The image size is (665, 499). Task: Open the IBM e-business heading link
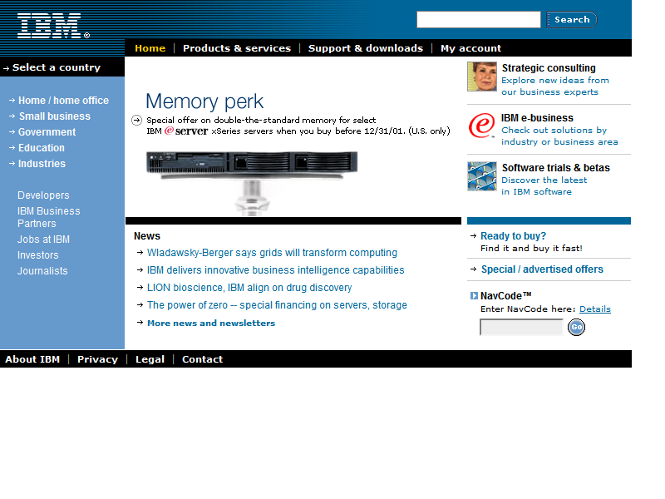click(537, 118)
